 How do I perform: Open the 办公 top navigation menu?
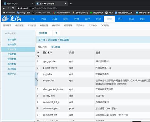120,19
